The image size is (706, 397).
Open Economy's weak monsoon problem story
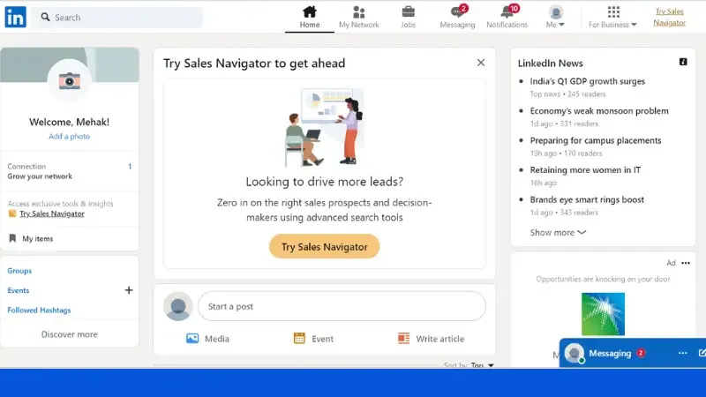click(599, 111)
